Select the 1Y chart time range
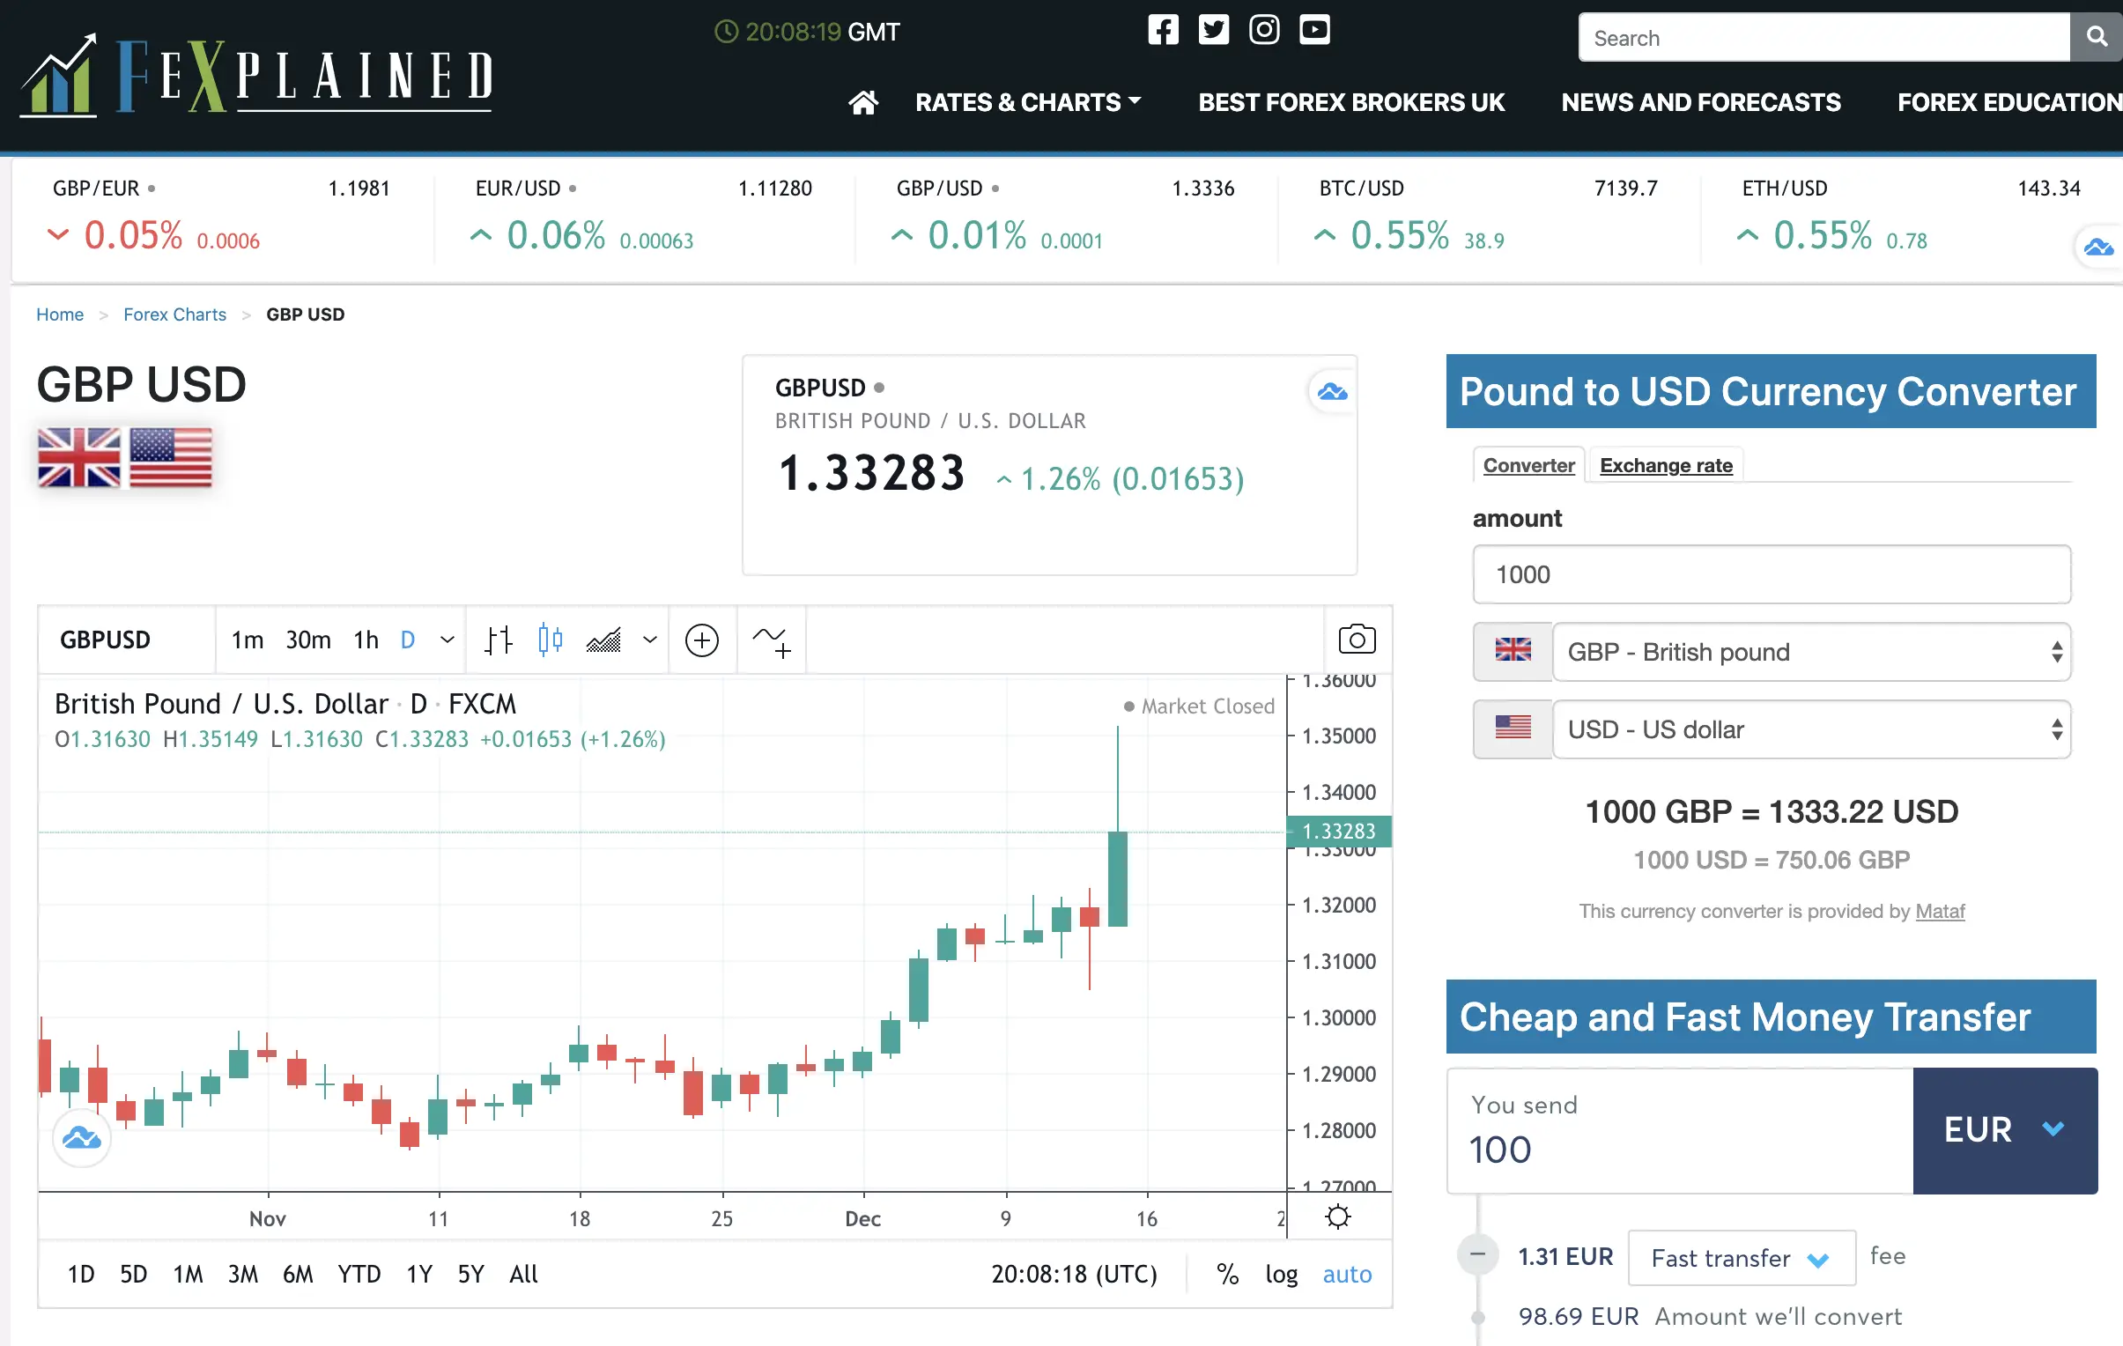 pyautogui.click(x=418, y=1274)
